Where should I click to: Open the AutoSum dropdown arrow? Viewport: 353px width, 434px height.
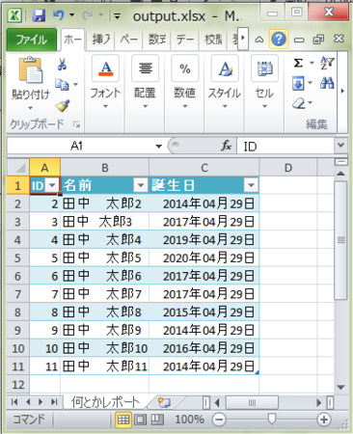(312, 63)
